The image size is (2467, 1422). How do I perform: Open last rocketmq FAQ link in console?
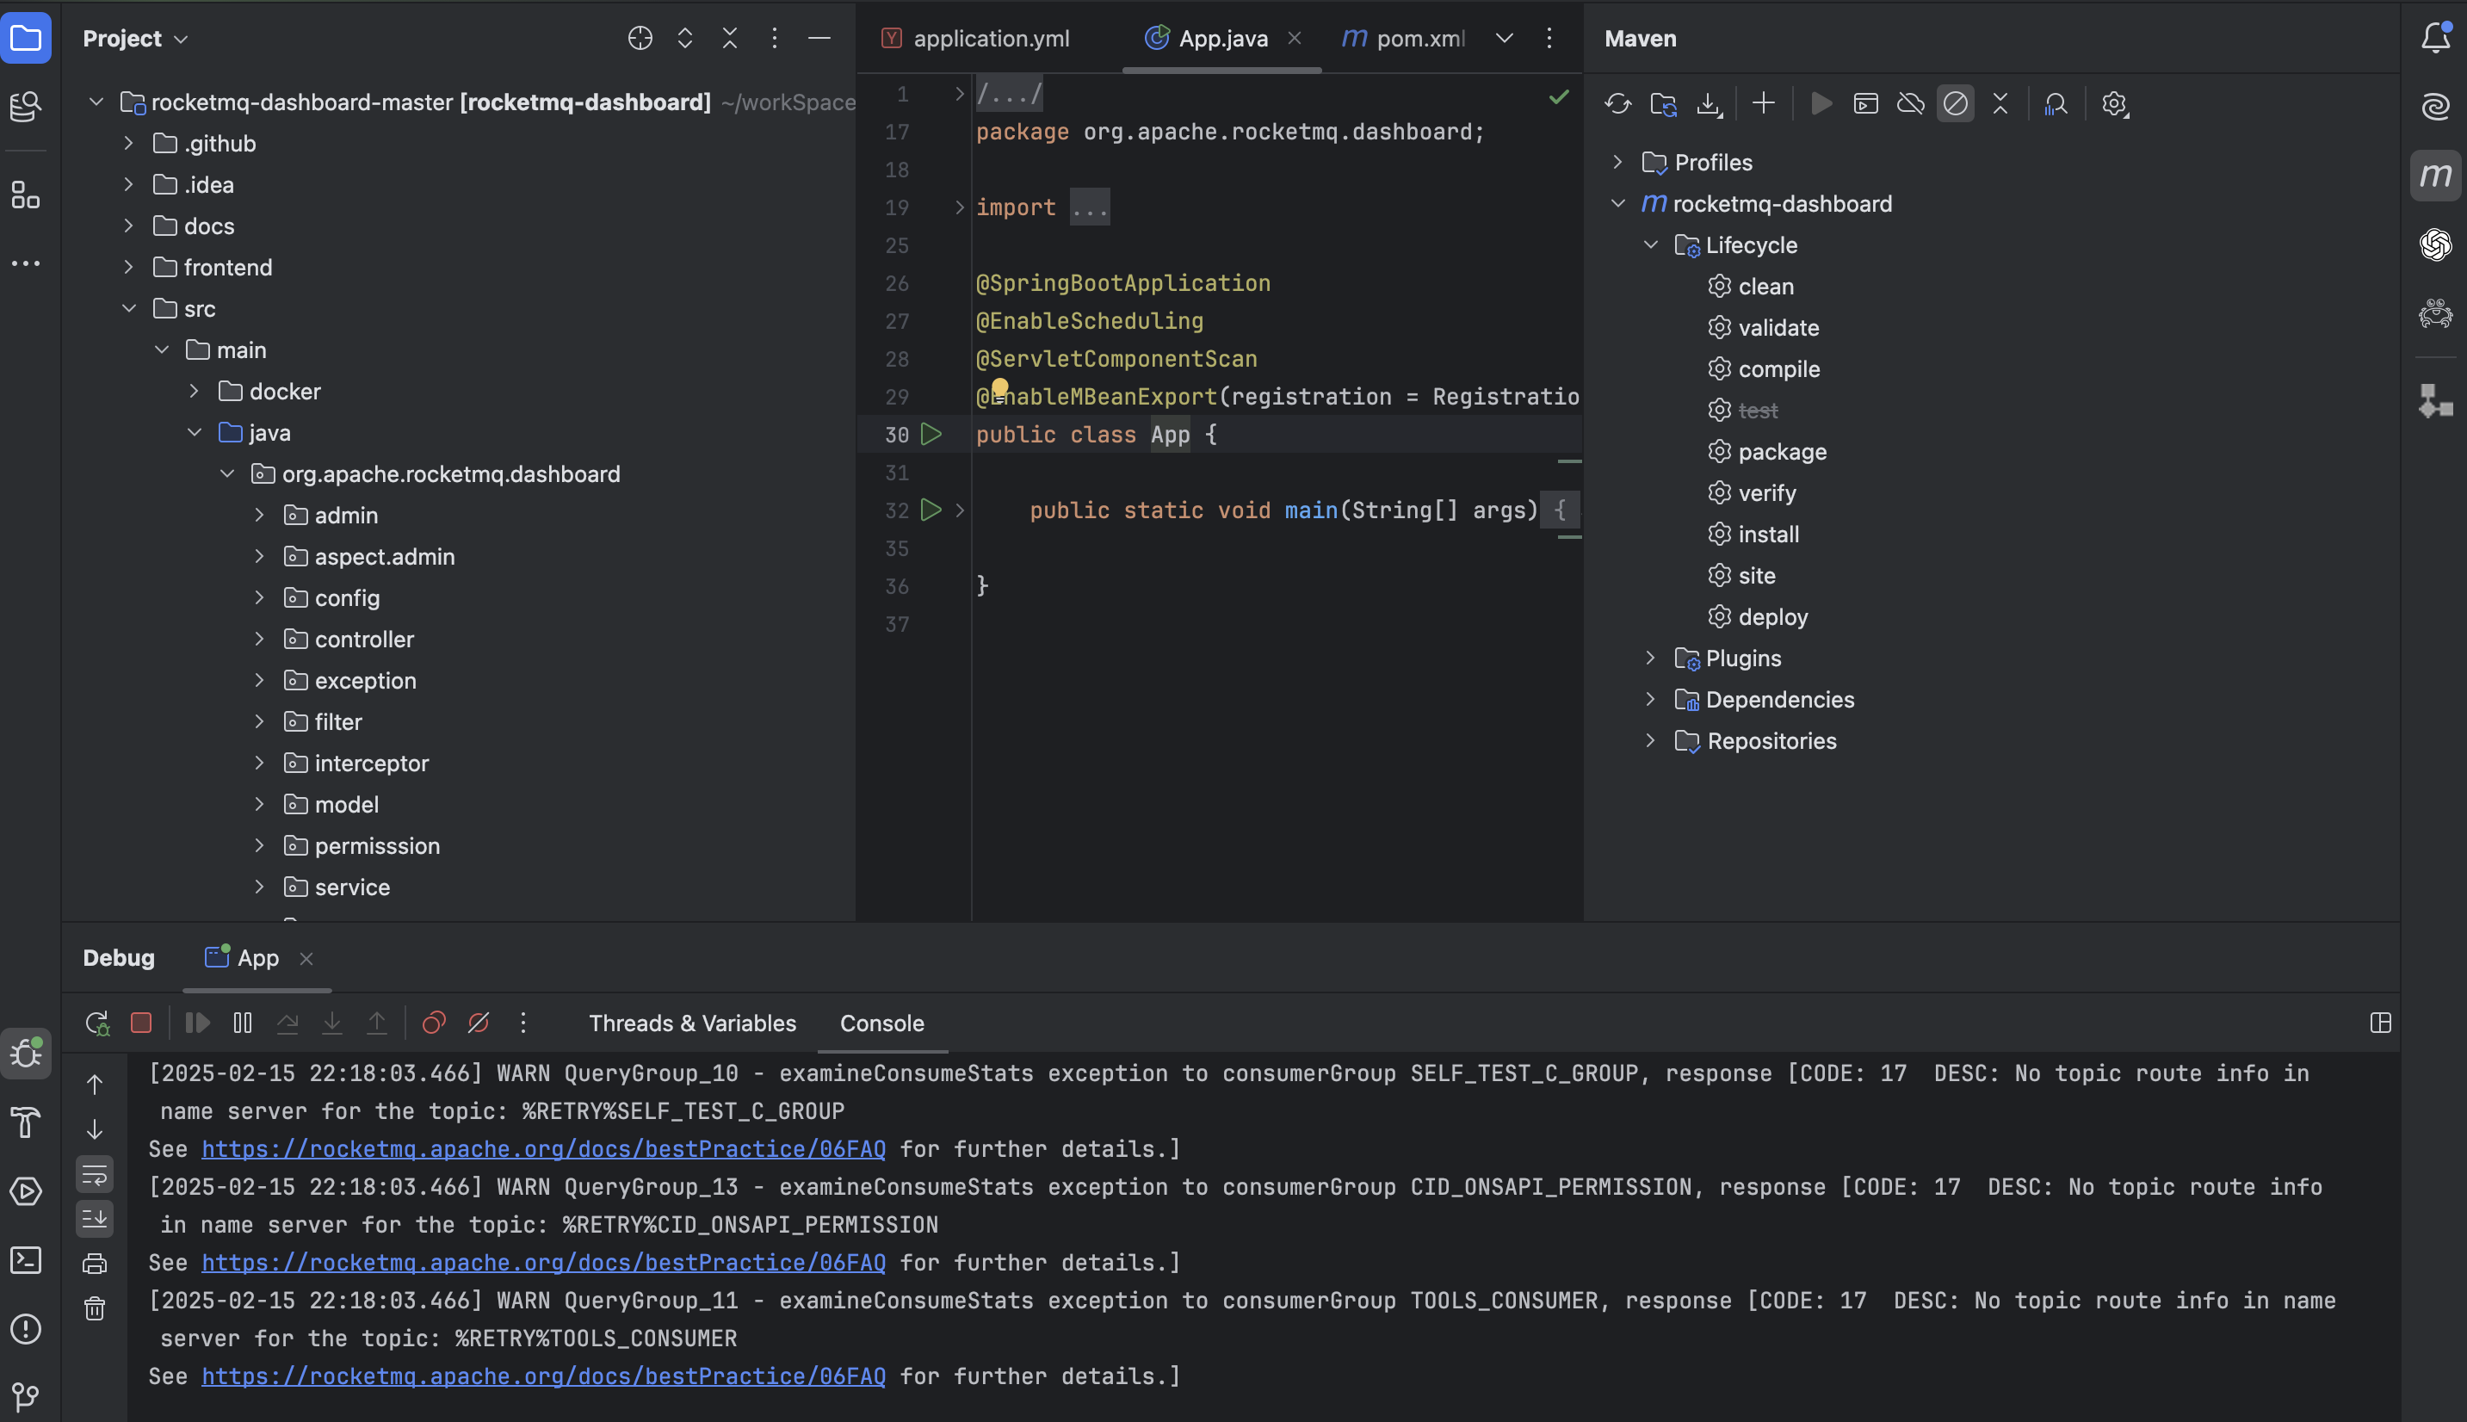(x=543, y=1376)
